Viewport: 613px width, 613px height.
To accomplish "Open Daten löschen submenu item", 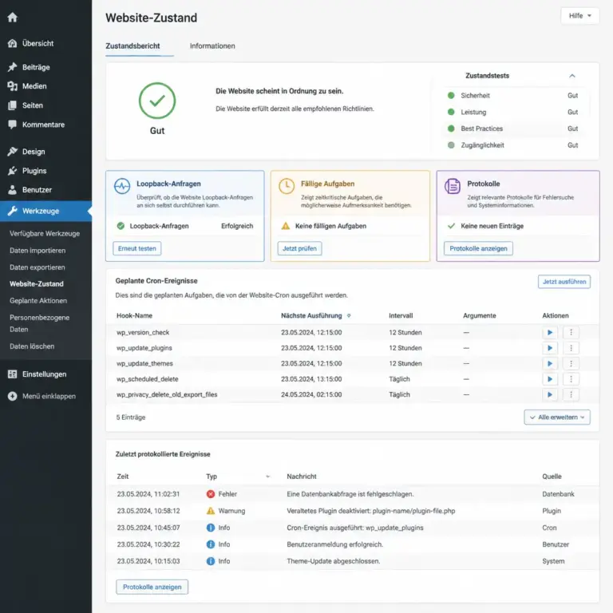I will [32, 346].
